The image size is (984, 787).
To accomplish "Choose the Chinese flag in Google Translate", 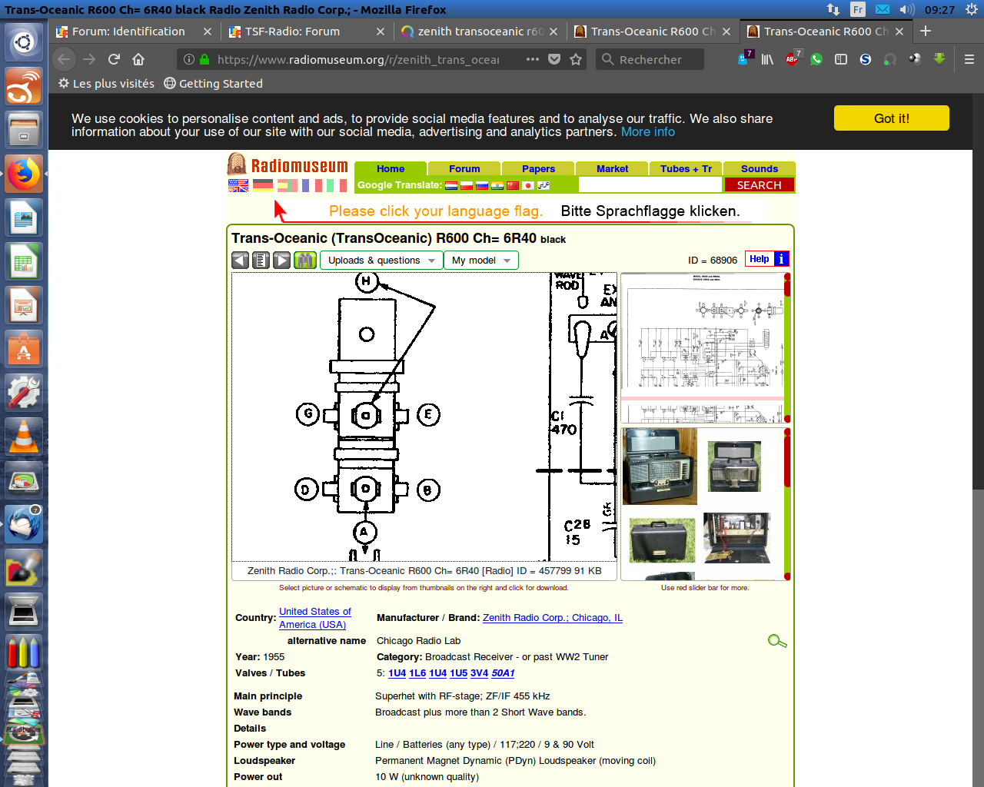I will (513, 185).
